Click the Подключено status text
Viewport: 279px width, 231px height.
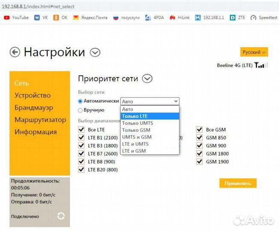(25, 216)
